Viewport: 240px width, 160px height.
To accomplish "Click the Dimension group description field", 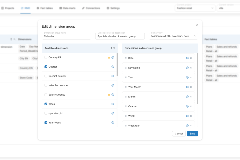I will pos(120,36).
